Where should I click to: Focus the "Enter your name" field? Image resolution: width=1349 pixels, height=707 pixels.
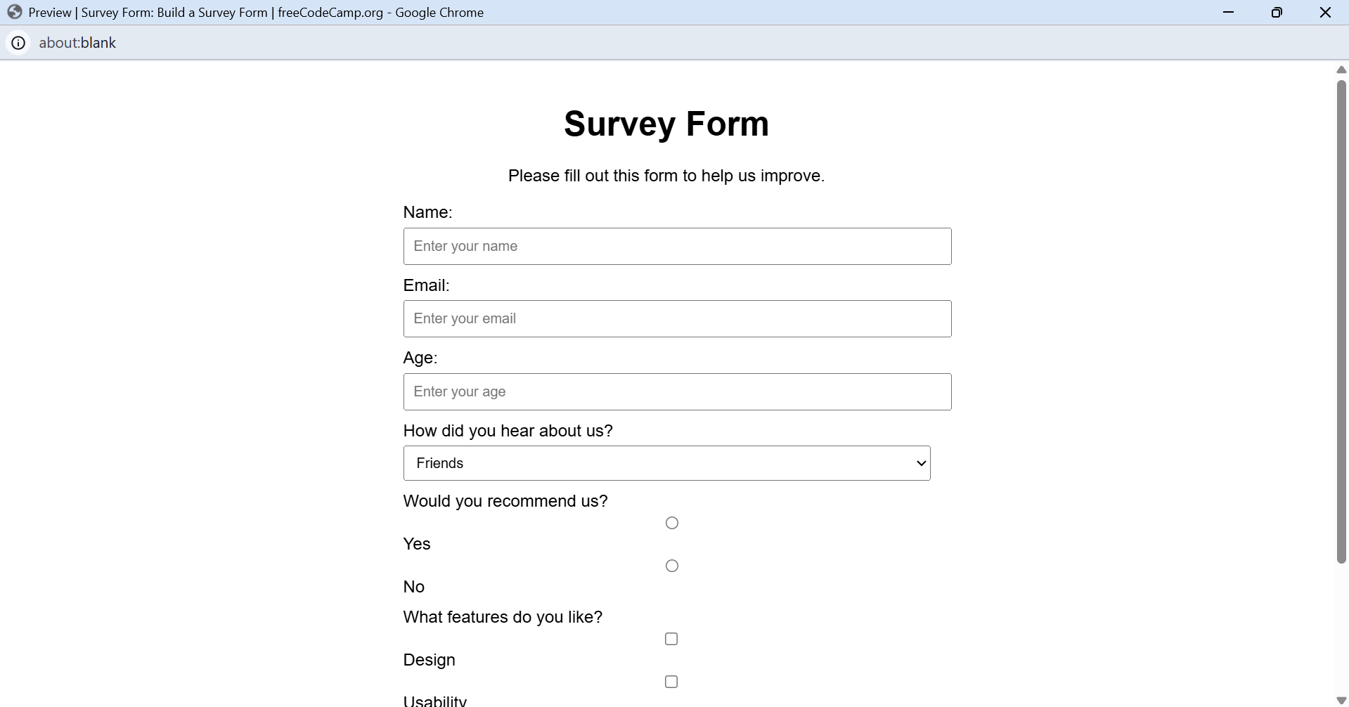coord(677,246)
